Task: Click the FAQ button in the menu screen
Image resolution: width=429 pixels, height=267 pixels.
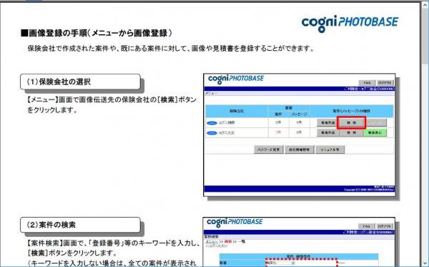Action: [x=367, y=83]
